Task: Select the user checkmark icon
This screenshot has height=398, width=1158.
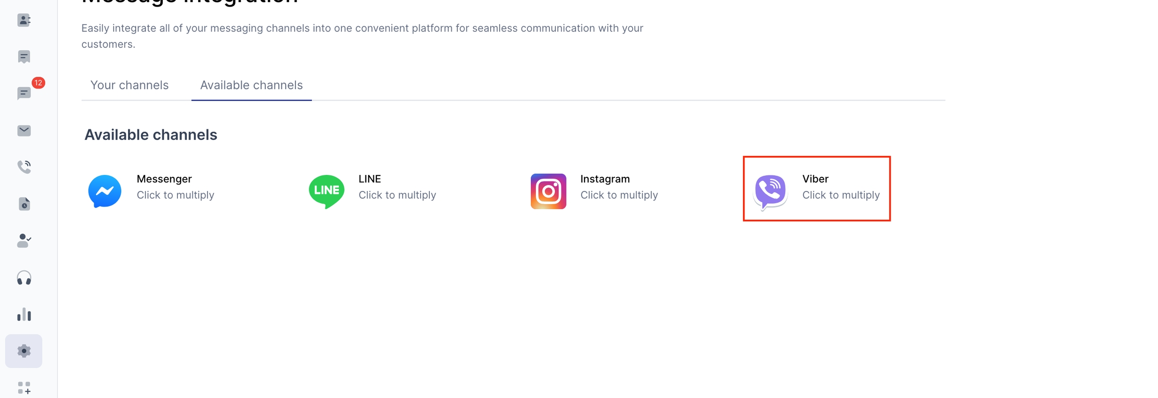Action: tap(24, 241)
